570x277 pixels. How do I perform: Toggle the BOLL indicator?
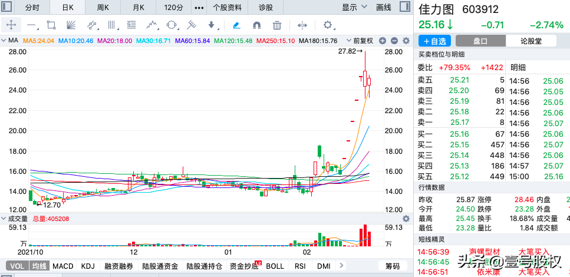(275, 266)
